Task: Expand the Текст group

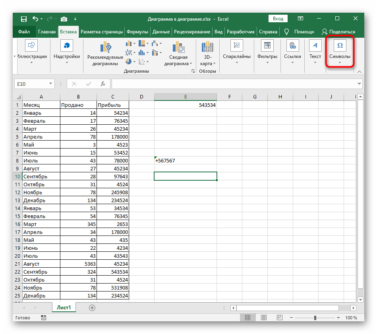Action: click(315, 52)
